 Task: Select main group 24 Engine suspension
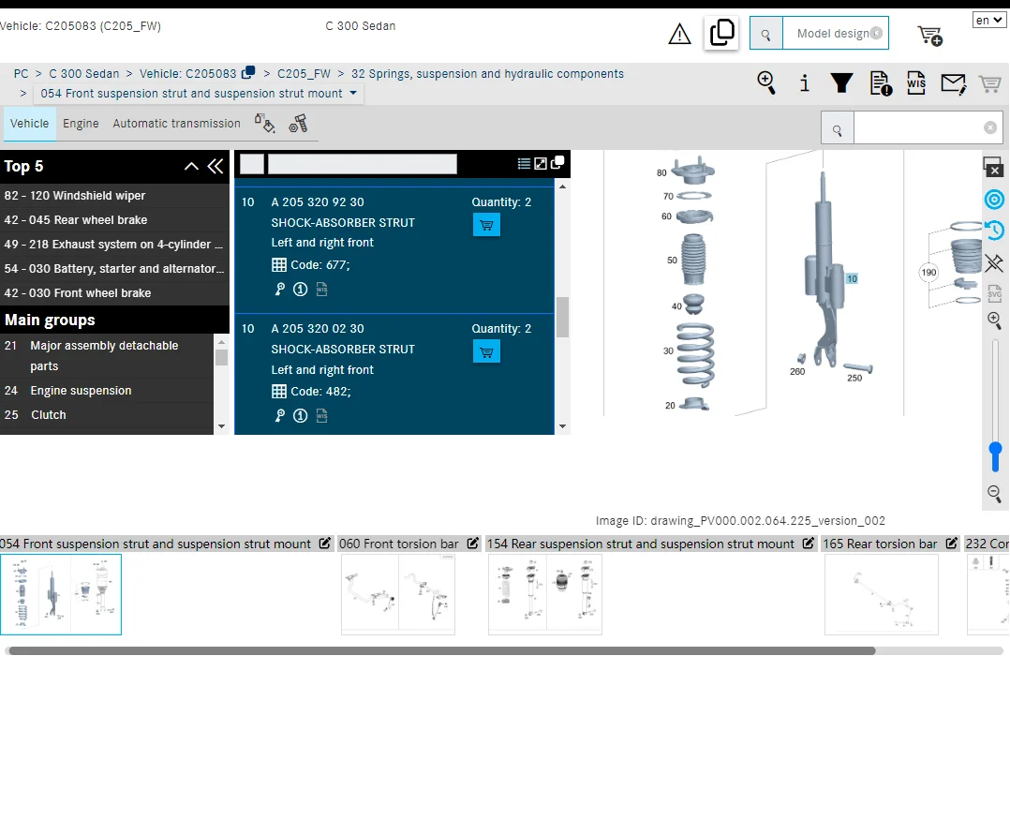point(106,391)
